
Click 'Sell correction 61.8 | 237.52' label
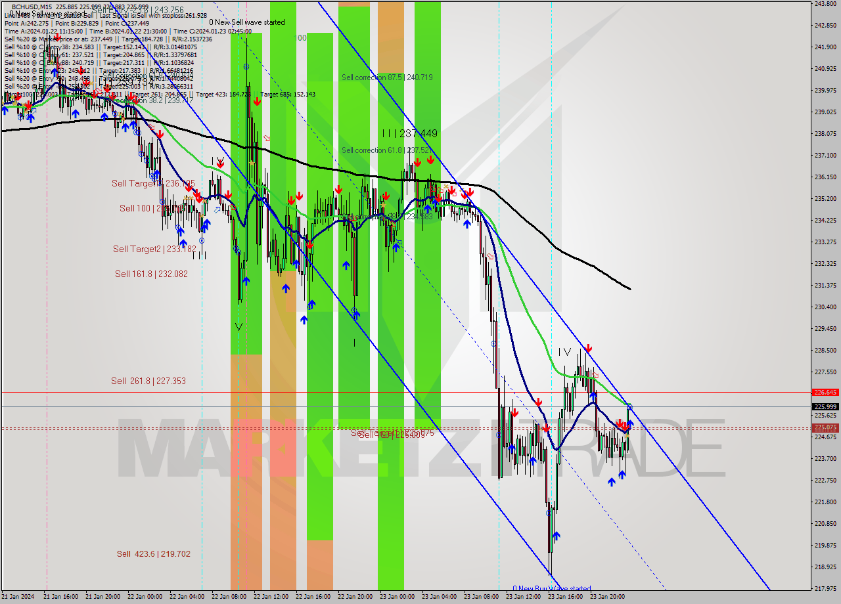point(387,150)
